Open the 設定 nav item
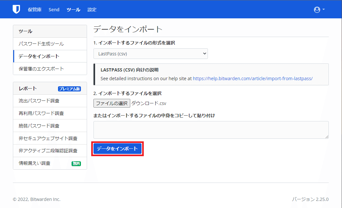The width and height of the screenshot is (342, 208). tap(92, 10)
